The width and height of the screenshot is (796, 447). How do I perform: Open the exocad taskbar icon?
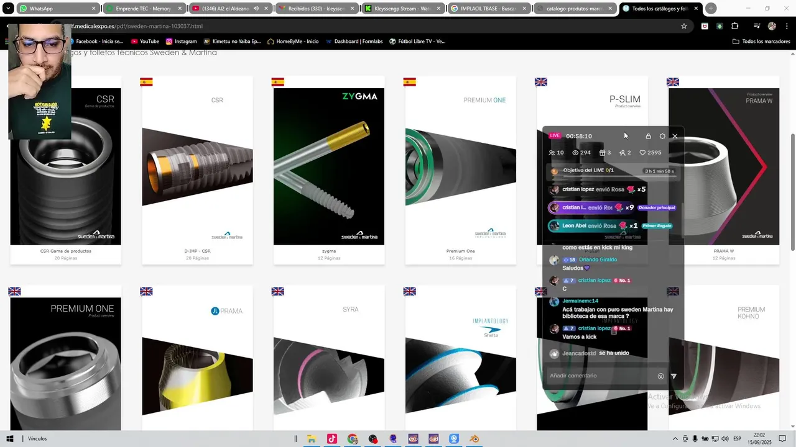413,439
